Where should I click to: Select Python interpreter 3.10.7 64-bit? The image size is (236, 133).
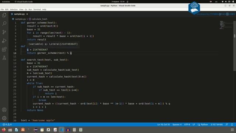point(216,125)
